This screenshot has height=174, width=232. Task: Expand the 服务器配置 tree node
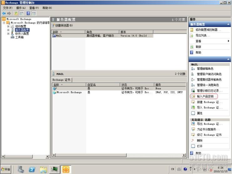click(8, 30)
